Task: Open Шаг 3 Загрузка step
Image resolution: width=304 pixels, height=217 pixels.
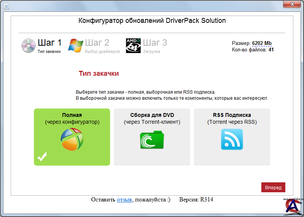Action: pos(155,45)
